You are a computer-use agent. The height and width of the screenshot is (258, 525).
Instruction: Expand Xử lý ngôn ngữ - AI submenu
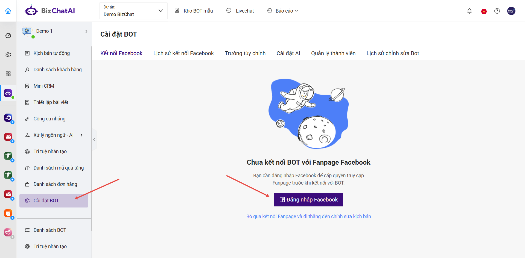[54, 135]
